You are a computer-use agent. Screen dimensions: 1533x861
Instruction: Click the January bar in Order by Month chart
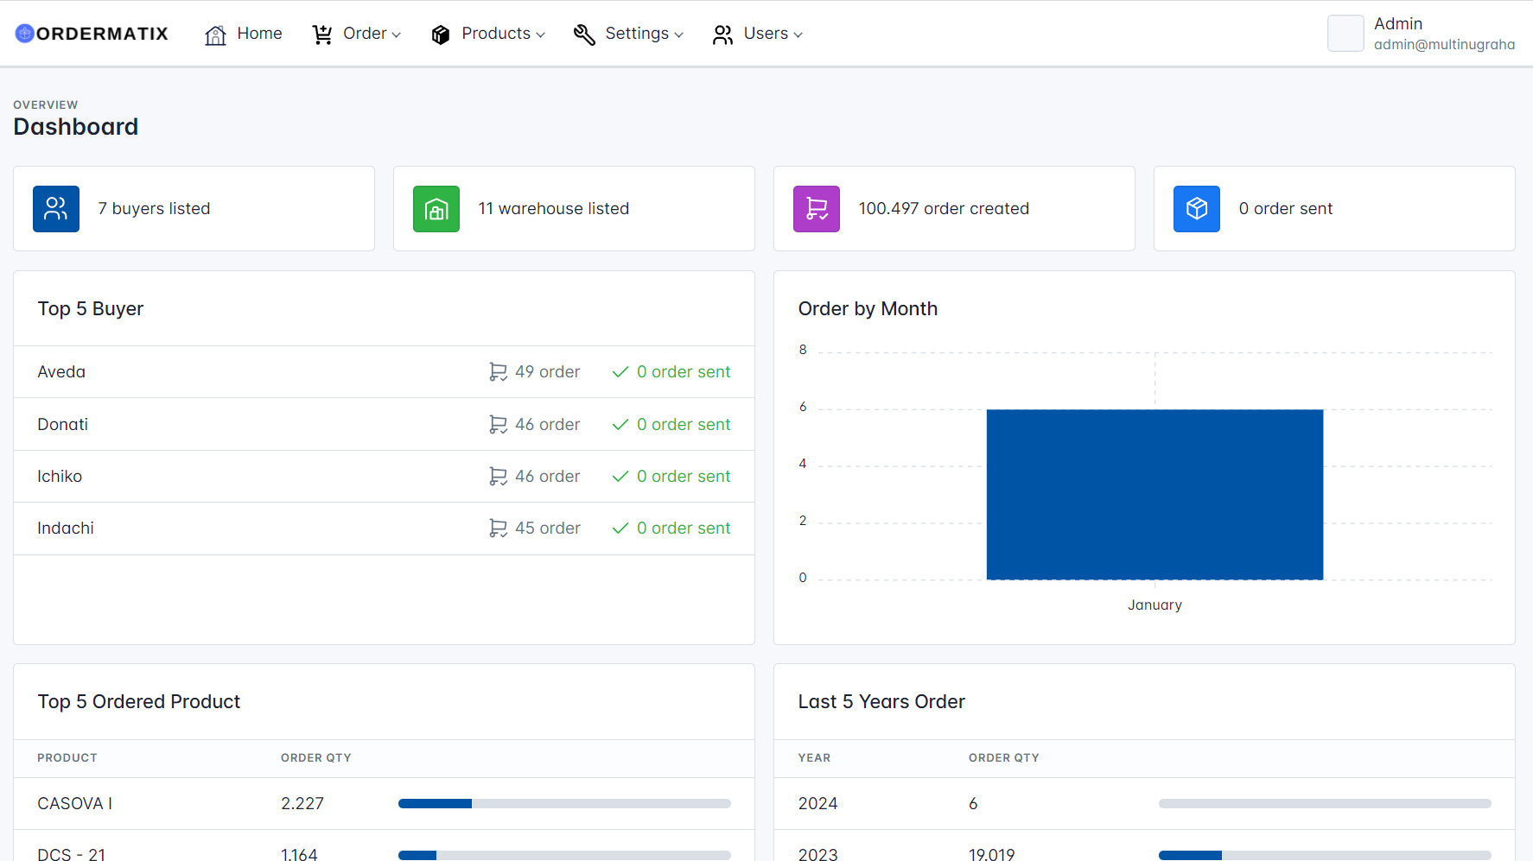[x=1155, y=494]
